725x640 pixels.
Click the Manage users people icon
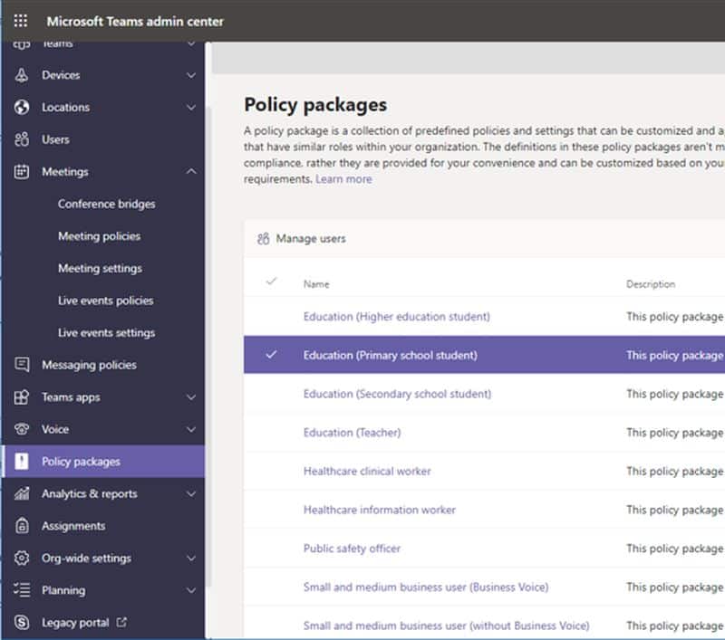[263, 239]
